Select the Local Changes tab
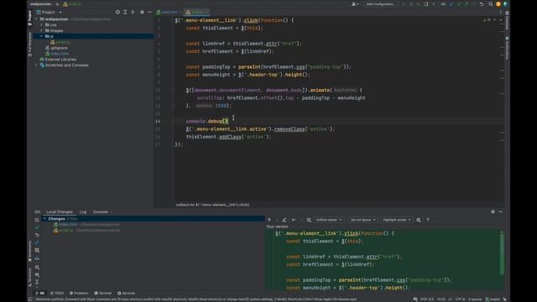The image size is (537, 302). 60,212
